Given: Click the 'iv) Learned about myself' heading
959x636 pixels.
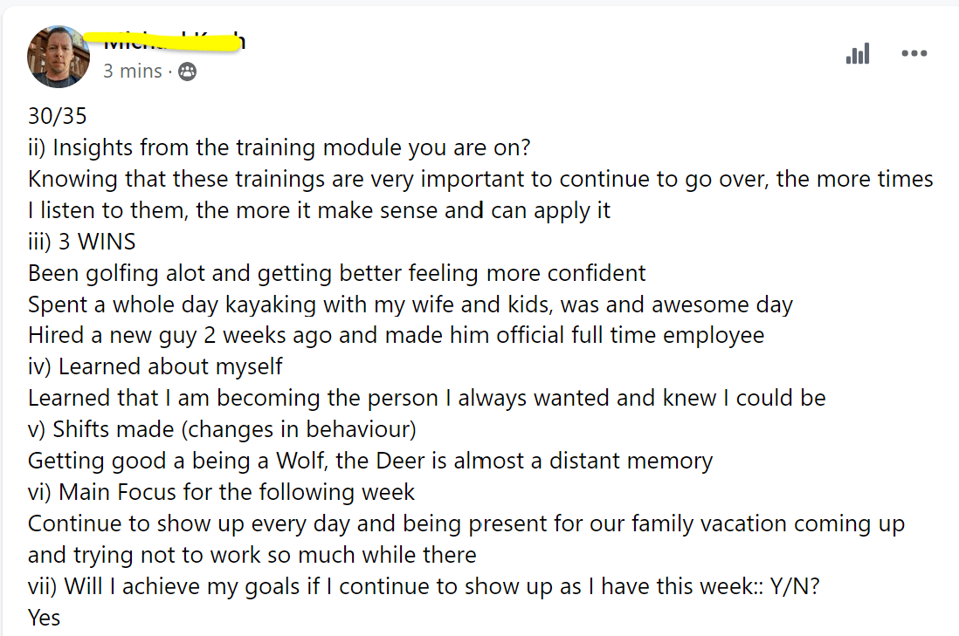Looking at the screenshot, I should [x=155, y=366].
